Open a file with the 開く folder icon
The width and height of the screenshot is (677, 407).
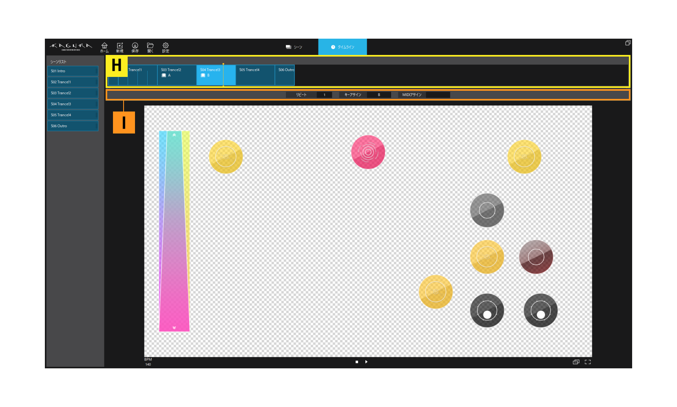(x=150, y=48)
